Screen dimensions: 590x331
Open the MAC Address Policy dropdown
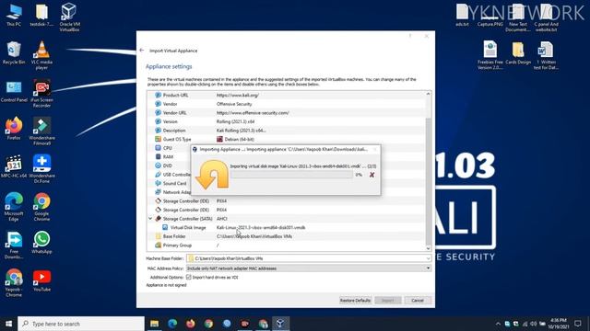click(x=309, y=268)
